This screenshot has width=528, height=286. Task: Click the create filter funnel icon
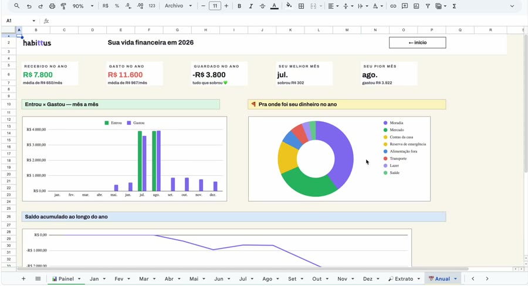coord(428,6)
